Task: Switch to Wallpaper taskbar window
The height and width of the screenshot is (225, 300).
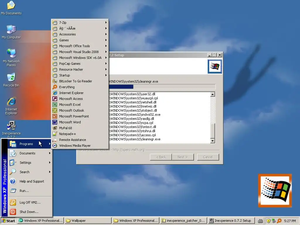Action: tap(88, 221)
